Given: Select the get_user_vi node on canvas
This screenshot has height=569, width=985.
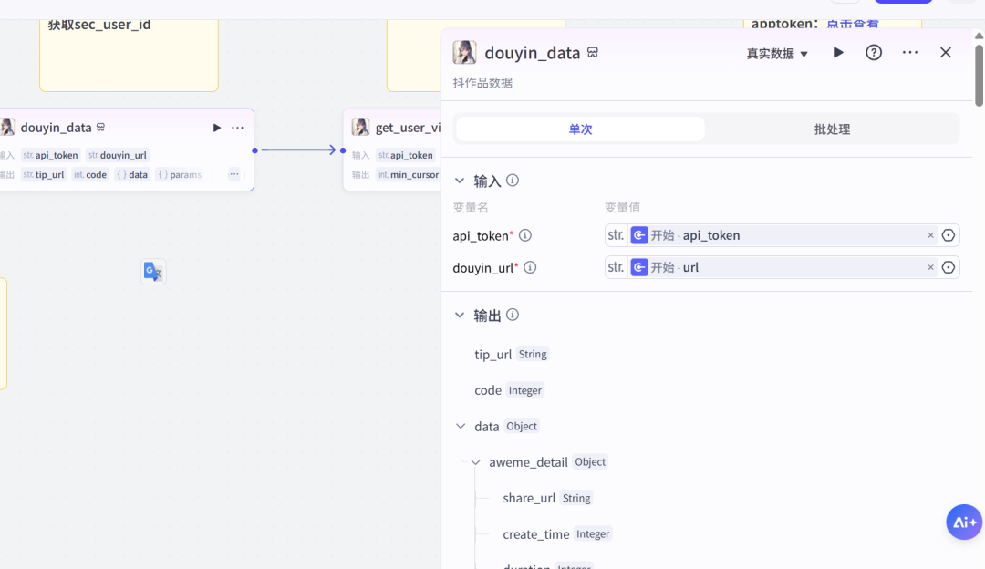Looking at the screenshot, I should pos(392,150).
